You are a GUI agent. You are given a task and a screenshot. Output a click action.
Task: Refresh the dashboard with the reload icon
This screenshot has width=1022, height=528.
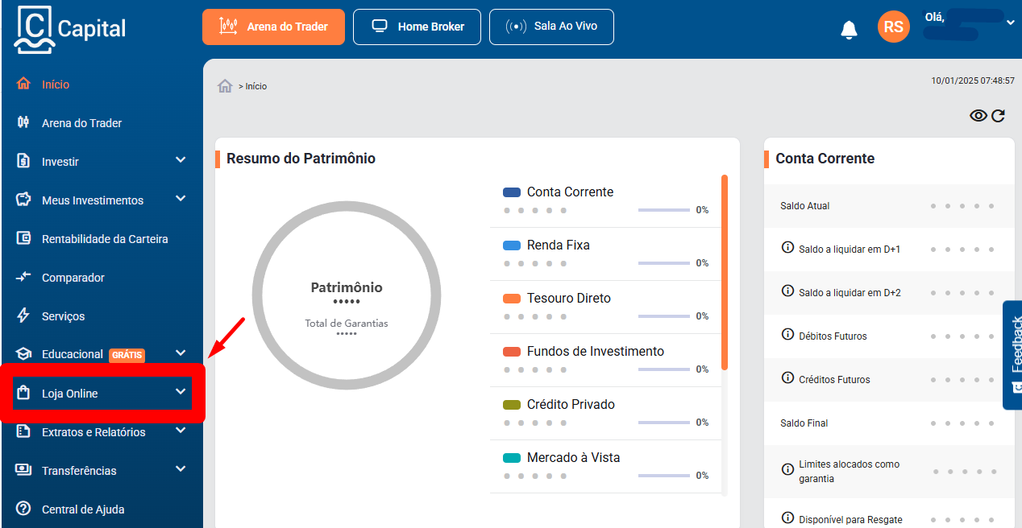(998, 116)
